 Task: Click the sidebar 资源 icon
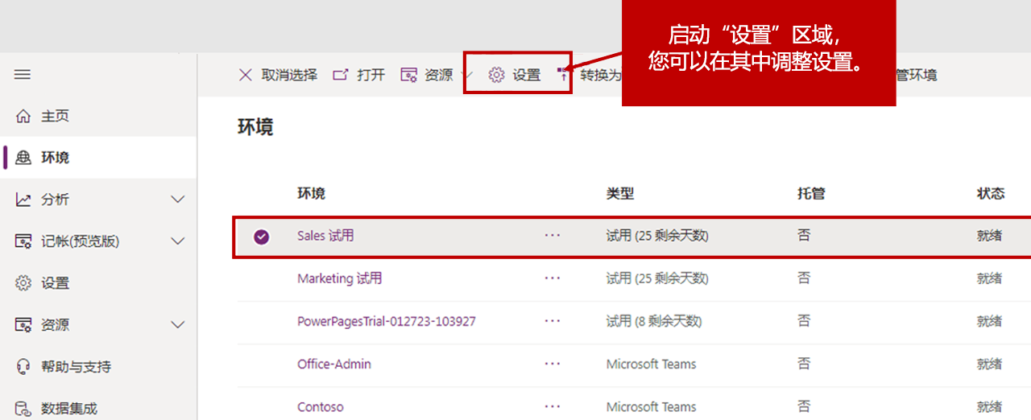(x=23, y=325)
